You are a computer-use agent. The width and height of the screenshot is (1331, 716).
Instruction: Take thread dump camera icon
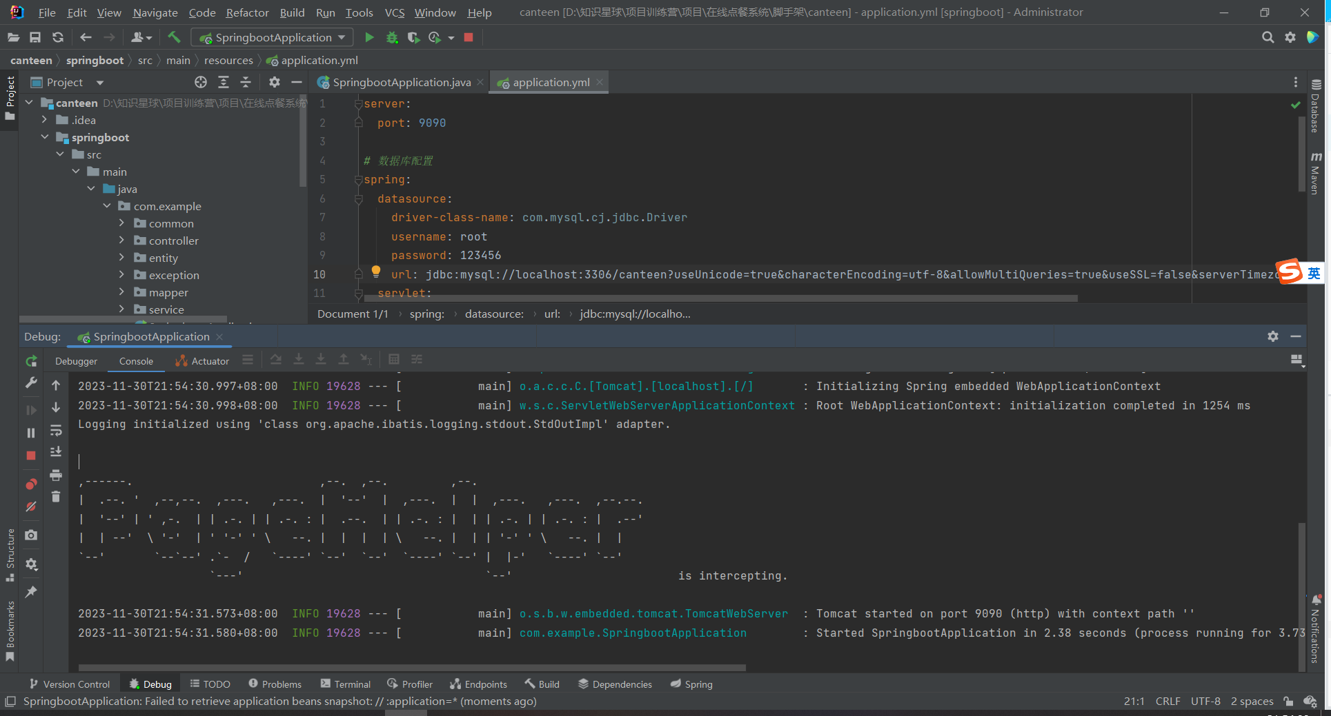(x=31, y=535)
